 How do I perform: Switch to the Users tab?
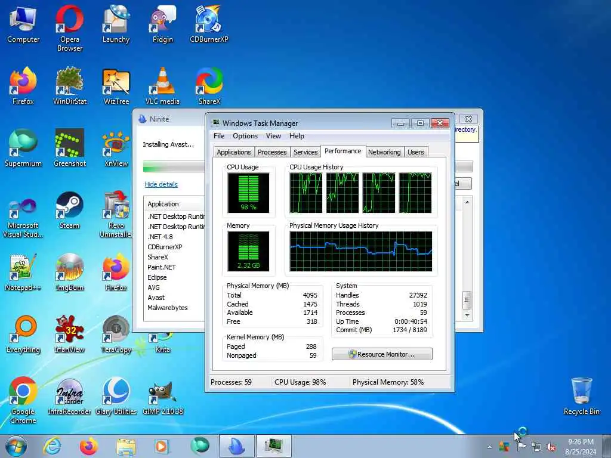tap(416, 152)
